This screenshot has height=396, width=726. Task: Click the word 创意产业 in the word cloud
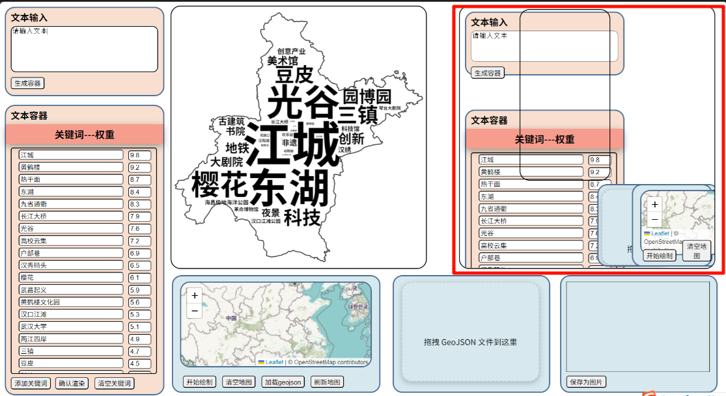coord(291,51)
